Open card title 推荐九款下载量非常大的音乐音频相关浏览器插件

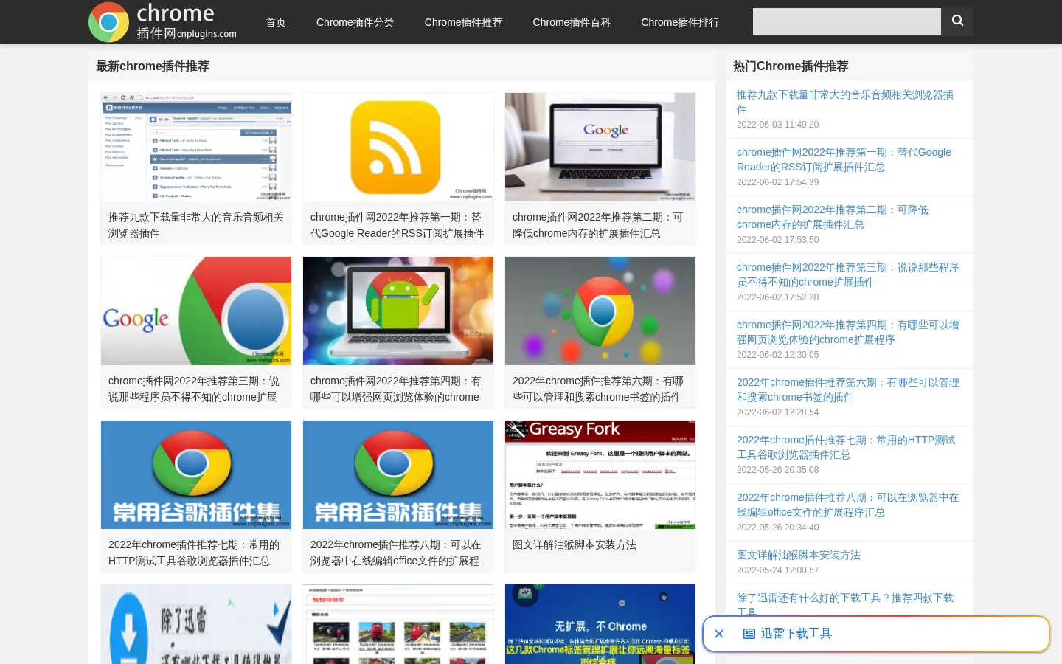pos(196,225)
